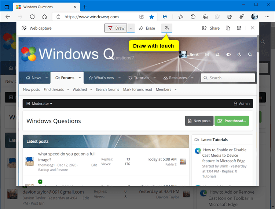Click the address bar URL windowsq.com
Image resolution: width=275 pixels, height=209 pixels.
coord(92,17)
